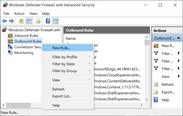Click Export... text in Actions pane

coord(168,92)
